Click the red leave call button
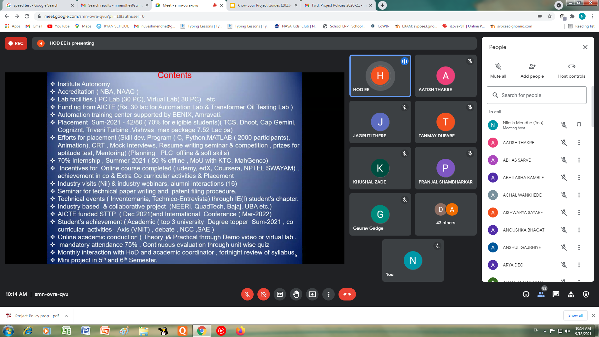This screenshot has width=599, height=337. tap(347, 294)
